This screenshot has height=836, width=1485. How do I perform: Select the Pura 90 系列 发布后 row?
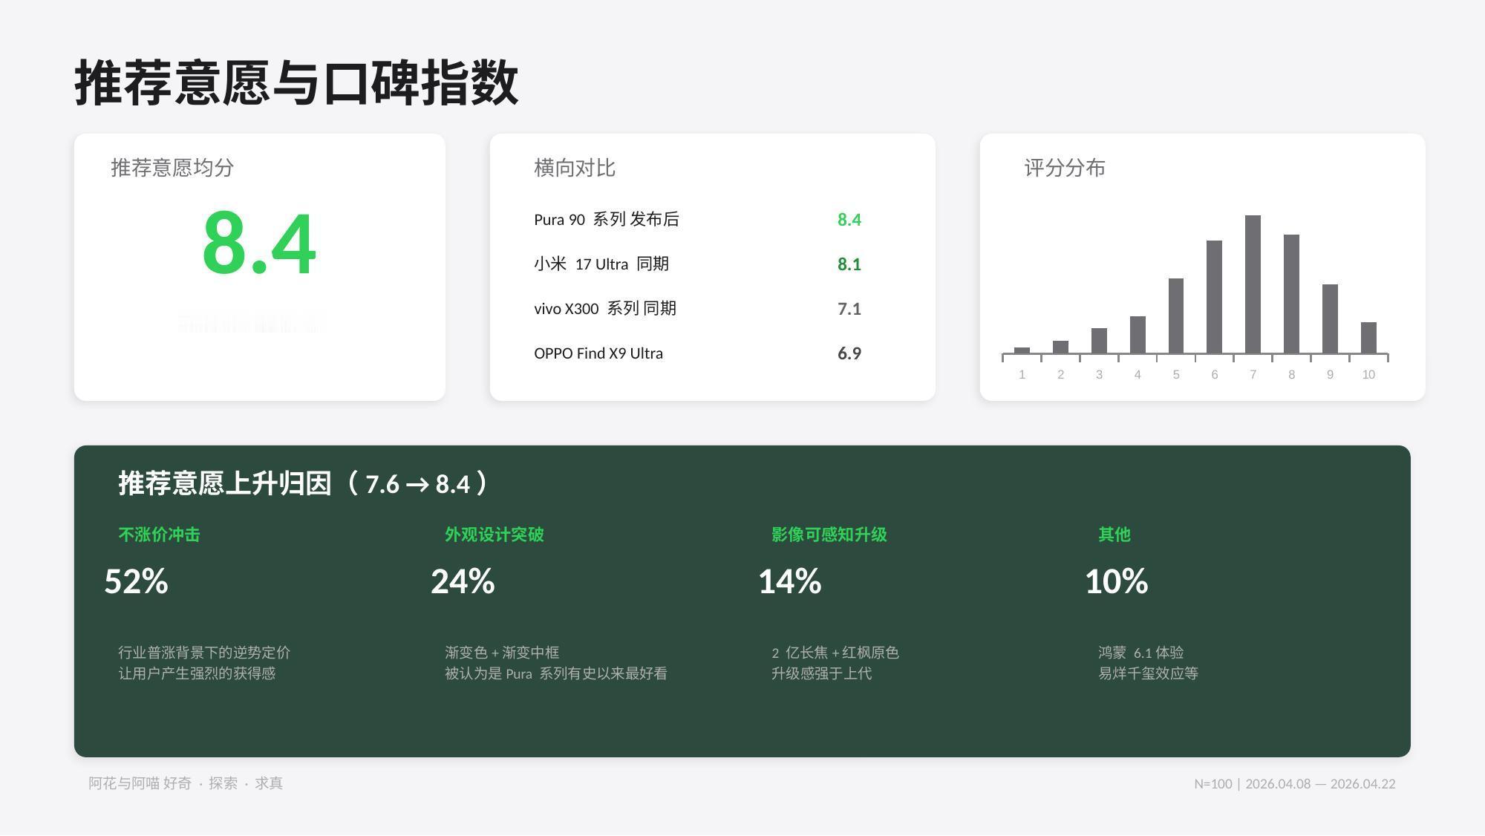point(606,220)
